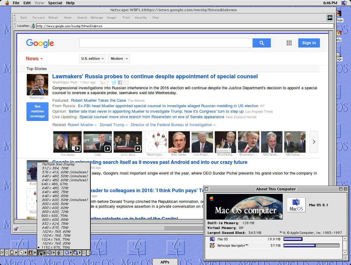
Task: Click the Google logo
Action: [40, 43]
